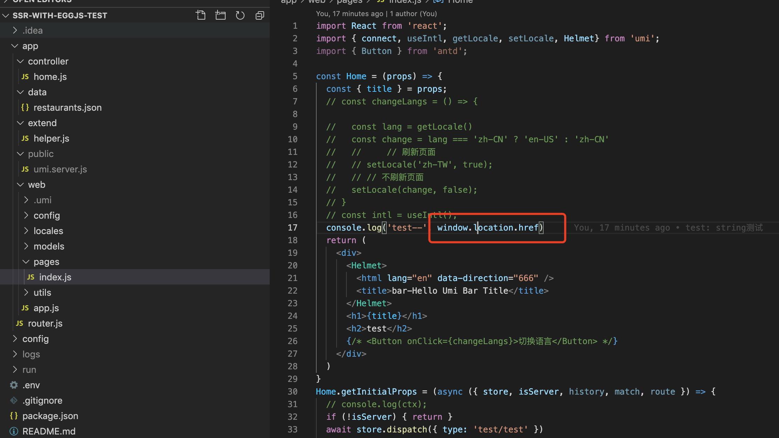
Task: Create a new file using the explorer toolbar icon
Action: pos(201,15)
